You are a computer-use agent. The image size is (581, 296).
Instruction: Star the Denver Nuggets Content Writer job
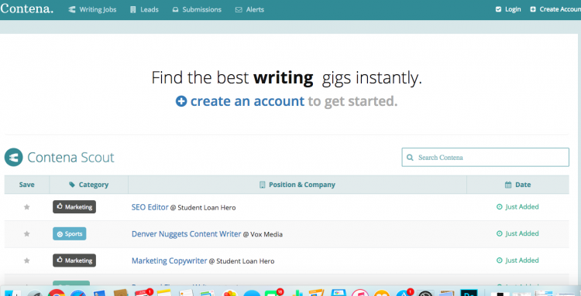[26, 234]
